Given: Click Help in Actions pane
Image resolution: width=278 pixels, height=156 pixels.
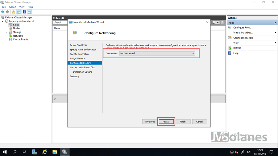Looking at the screenshot, I should coord(236,53).
